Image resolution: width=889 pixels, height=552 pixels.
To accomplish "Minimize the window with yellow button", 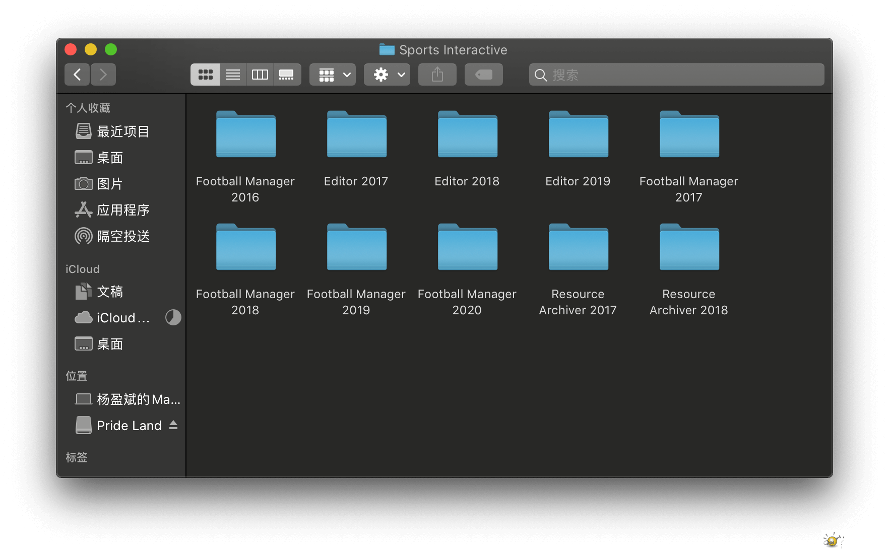I will pyautogui.click(x=91, y=49).
